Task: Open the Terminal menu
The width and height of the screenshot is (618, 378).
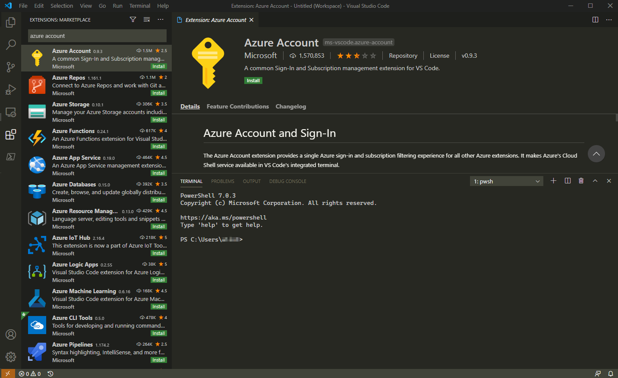Action: (140, 6)
